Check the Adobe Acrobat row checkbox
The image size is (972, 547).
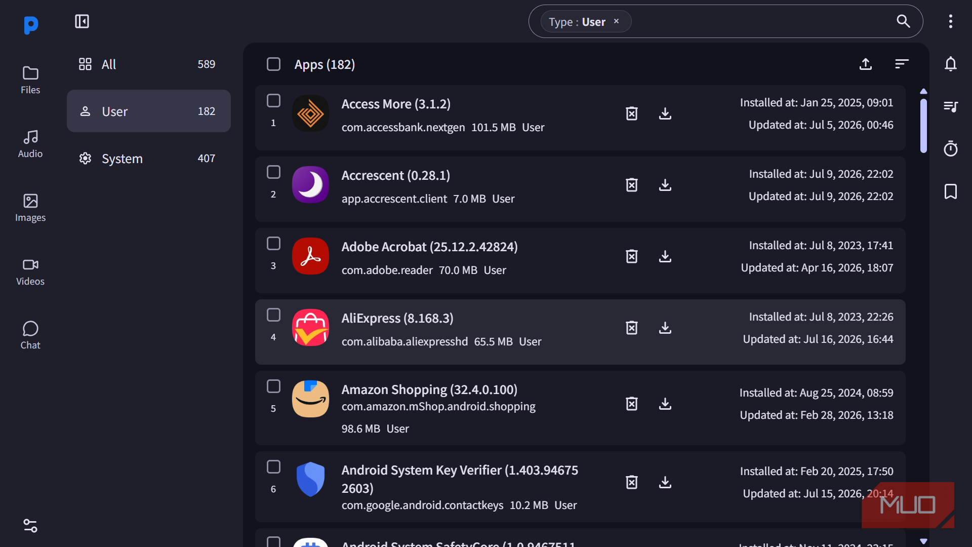273,244
